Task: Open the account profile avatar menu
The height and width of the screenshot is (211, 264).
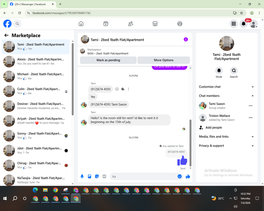Action: pos(253,24)
